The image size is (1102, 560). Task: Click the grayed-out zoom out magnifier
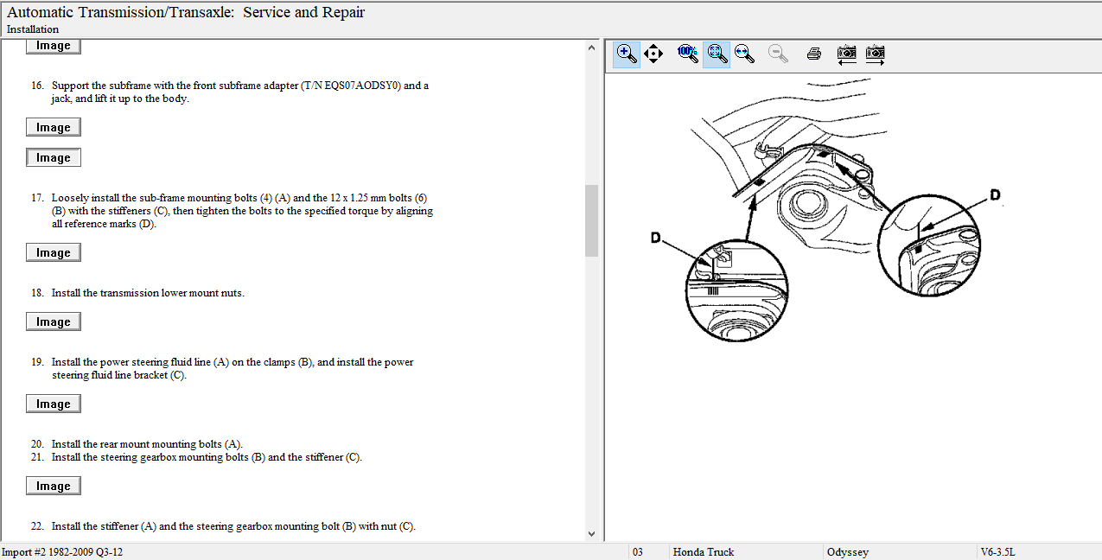point(779,54)
